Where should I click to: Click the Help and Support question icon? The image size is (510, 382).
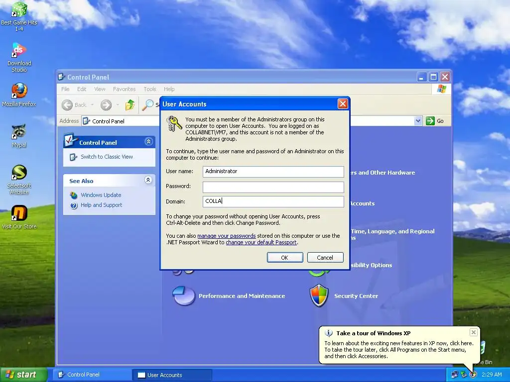click(x=74, y=205)
